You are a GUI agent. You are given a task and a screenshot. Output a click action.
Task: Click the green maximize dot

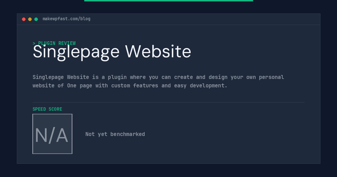pyautogui.click(x=36, y=19)
